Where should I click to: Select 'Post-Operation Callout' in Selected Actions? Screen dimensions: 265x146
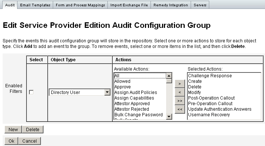(x=224, y=98)
